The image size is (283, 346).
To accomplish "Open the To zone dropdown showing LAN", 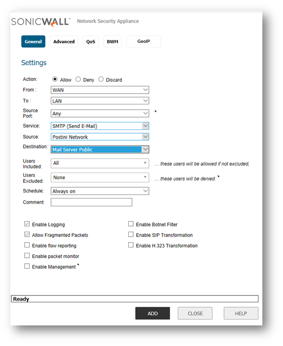I will 100,101.
